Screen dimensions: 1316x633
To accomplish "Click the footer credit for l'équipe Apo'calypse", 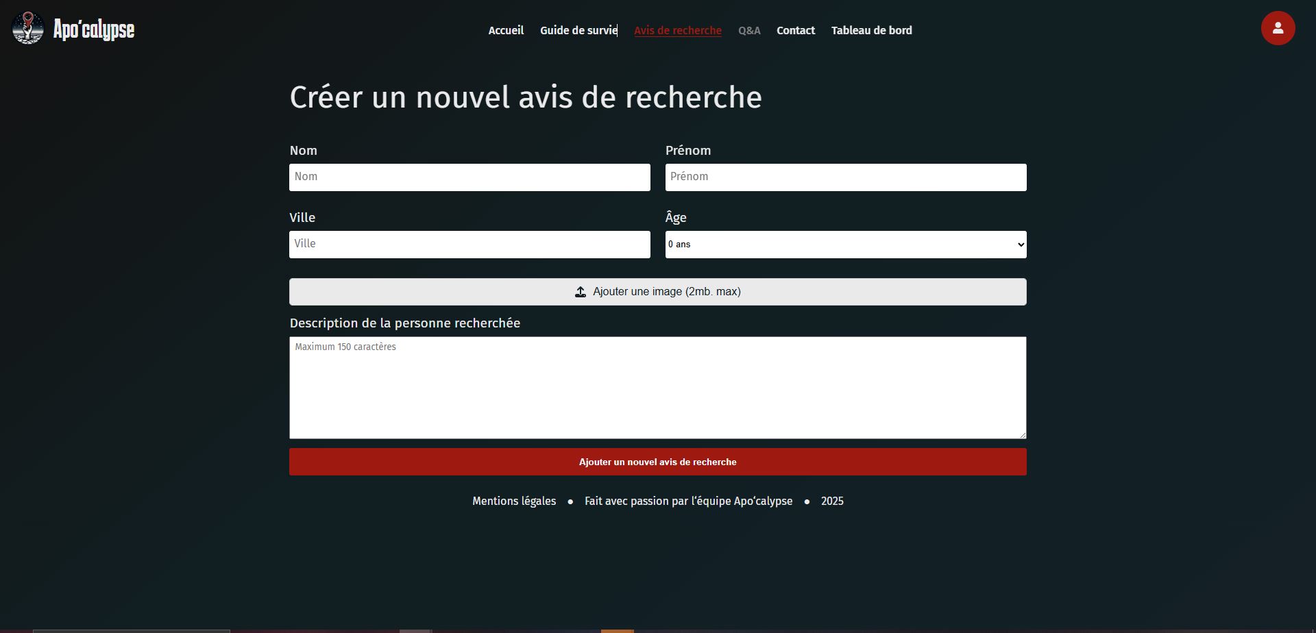I will click(688, 501).
